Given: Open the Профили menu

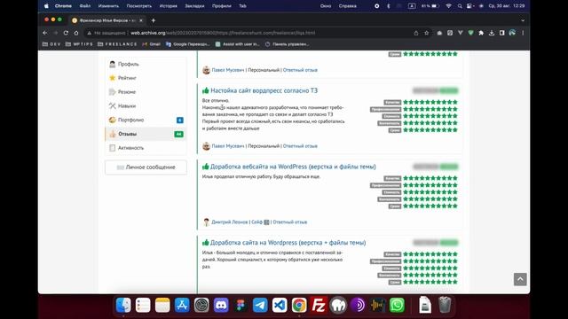Looking at the screenshot, I should click(x=222, y=6).
